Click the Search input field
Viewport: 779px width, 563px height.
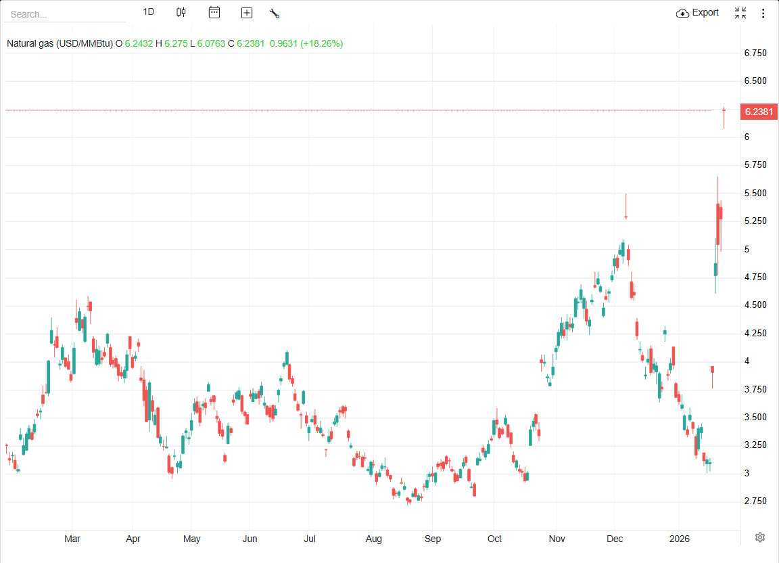click(x=64, y=14)
